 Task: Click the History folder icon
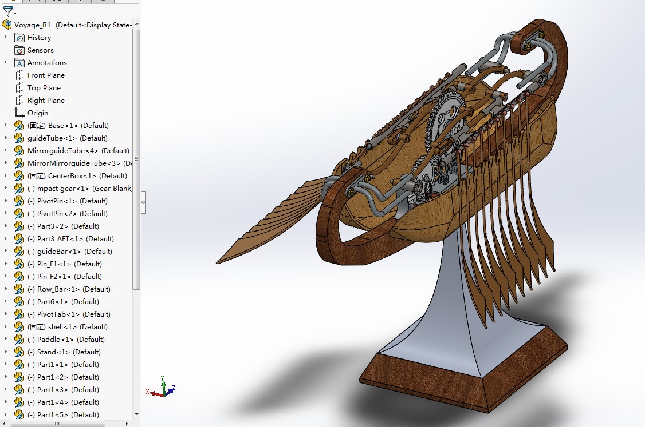(19, 38)
